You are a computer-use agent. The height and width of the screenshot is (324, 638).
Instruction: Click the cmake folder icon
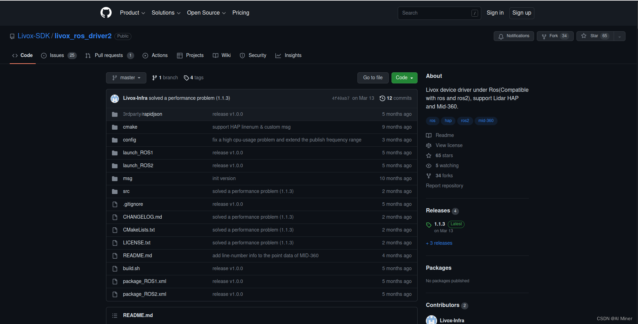115,127
